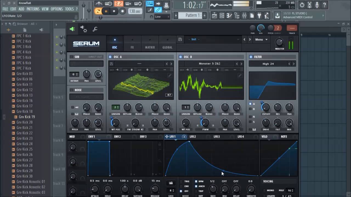Click the download content icon in toolbar
The height and width of the screenshot is (197, 351).
point(278,16)
